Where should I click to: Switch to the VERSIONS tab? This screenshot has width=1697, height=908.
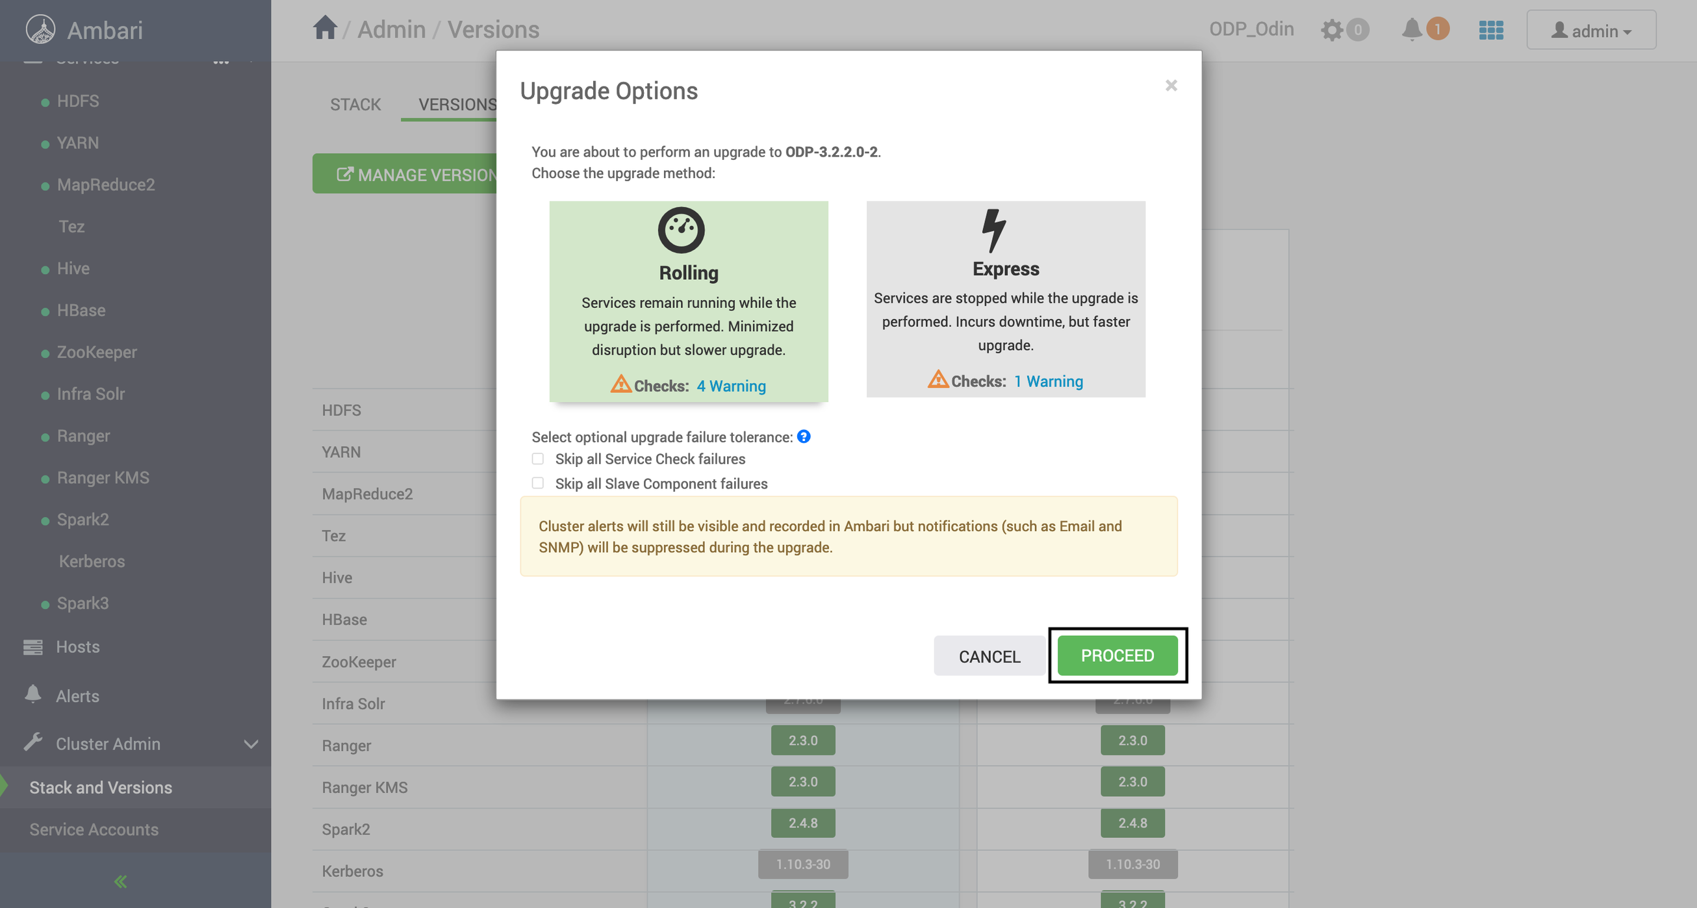click(x=458, y=104)
